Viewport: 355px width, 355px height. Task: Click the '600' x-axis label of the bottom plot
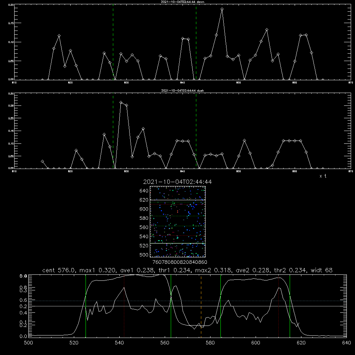(256, 343)
